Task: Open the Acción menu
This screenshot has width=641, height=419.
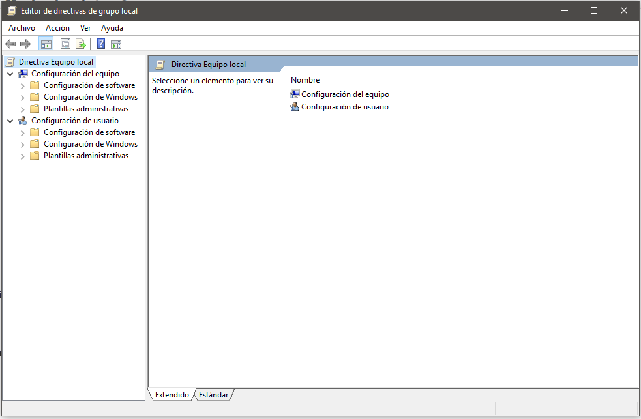Action: coord(57,28)
